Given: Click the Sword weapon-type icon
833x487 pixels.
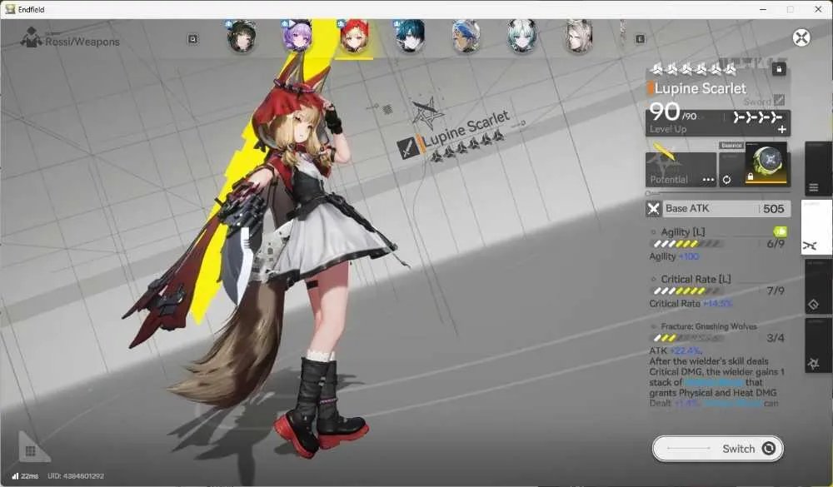Looking at the screenshot, I should [779, 100].
